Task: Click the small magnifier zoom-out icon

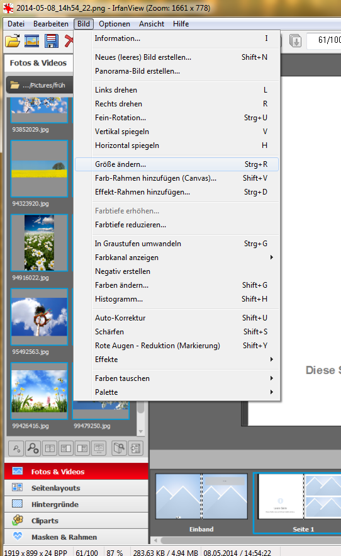Action: click(x=16, y=448)
